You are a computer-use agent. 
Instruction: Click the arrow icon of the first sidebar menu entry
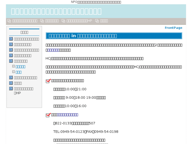point(11,39)
